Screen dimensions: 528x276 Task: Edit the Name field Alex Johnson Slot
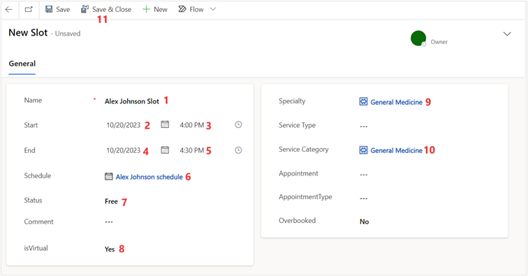point(132,101)
